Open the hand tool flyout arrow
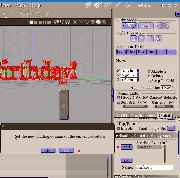Image resolution: width=180 pixels, height=178 pixels. 67,107
